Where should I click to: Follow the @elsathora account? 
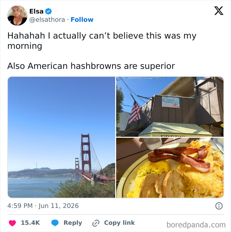point(82,19)
